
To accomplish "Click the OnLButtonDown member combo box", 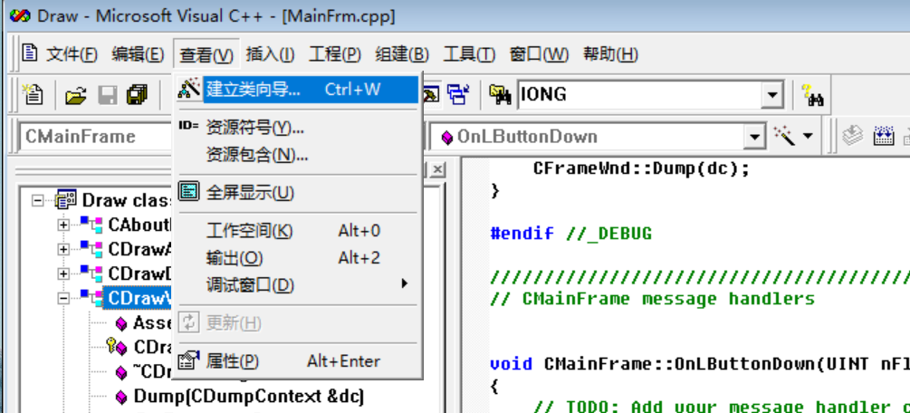I will pos(597,137).
